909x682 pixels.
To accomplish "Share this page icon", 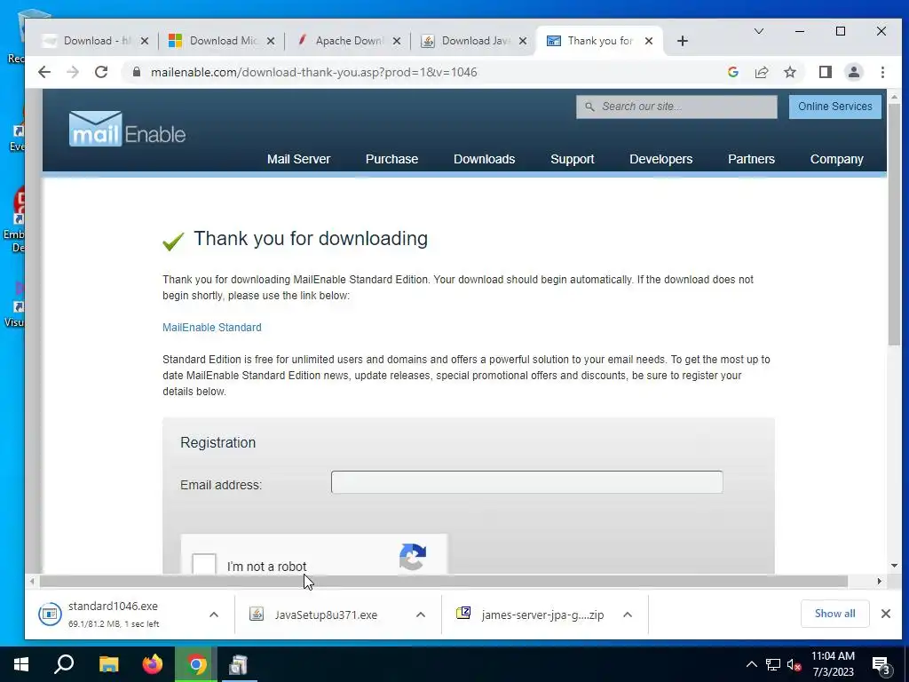I will (761, 72).
